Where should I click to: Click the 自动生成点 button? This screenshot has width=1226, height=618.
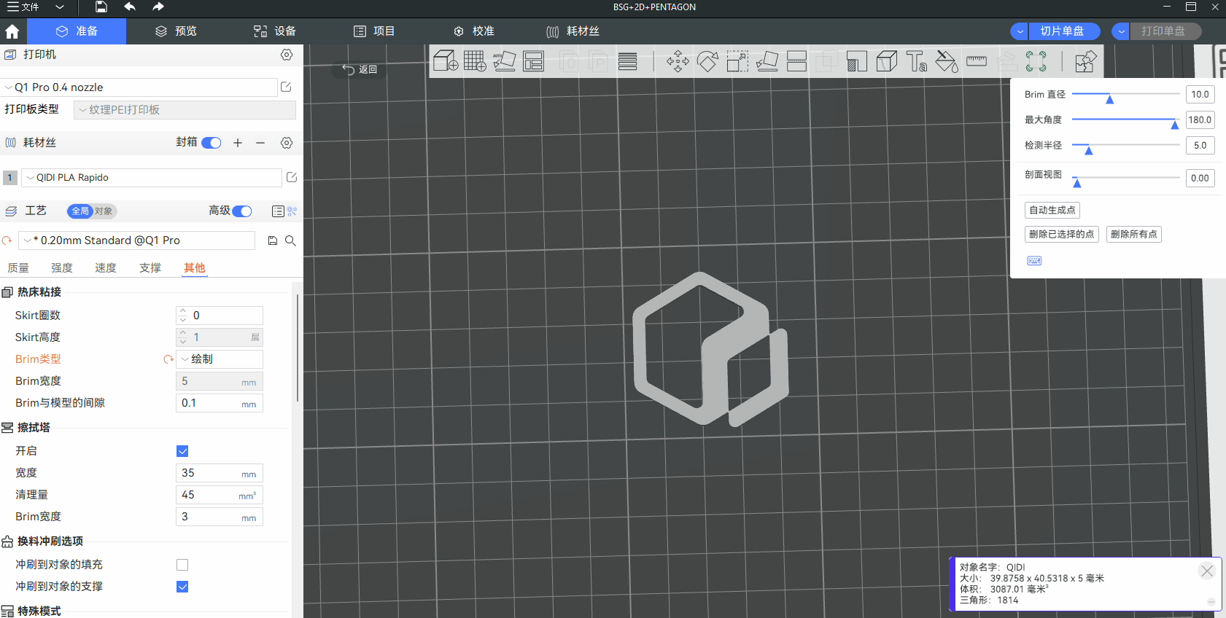(x=1052, y=211)
